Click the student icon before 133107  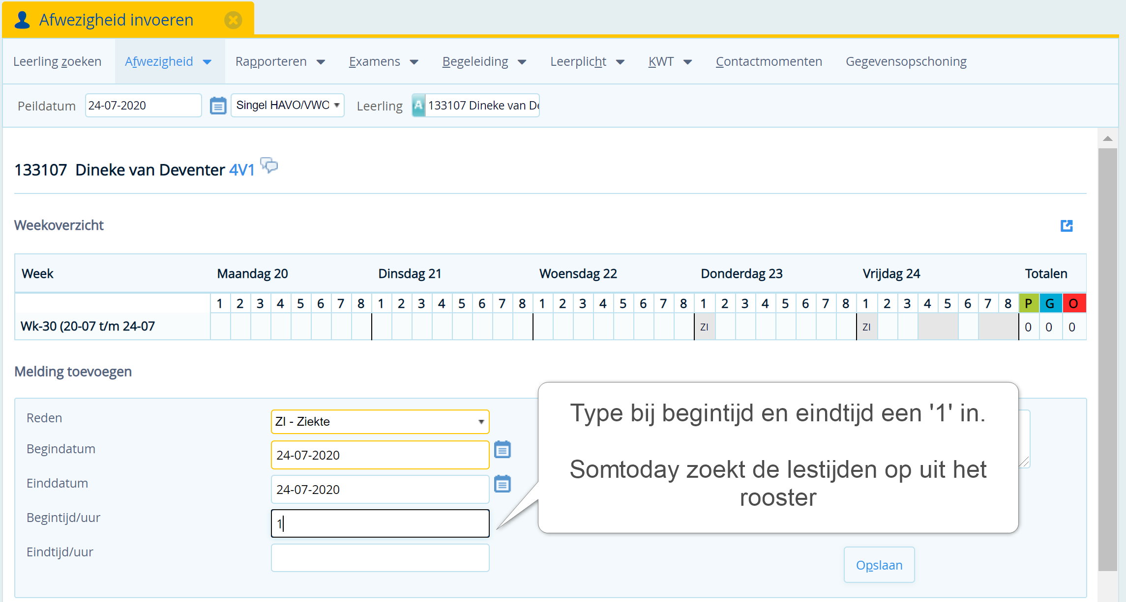pyautogui.click(x=418, y=106)
